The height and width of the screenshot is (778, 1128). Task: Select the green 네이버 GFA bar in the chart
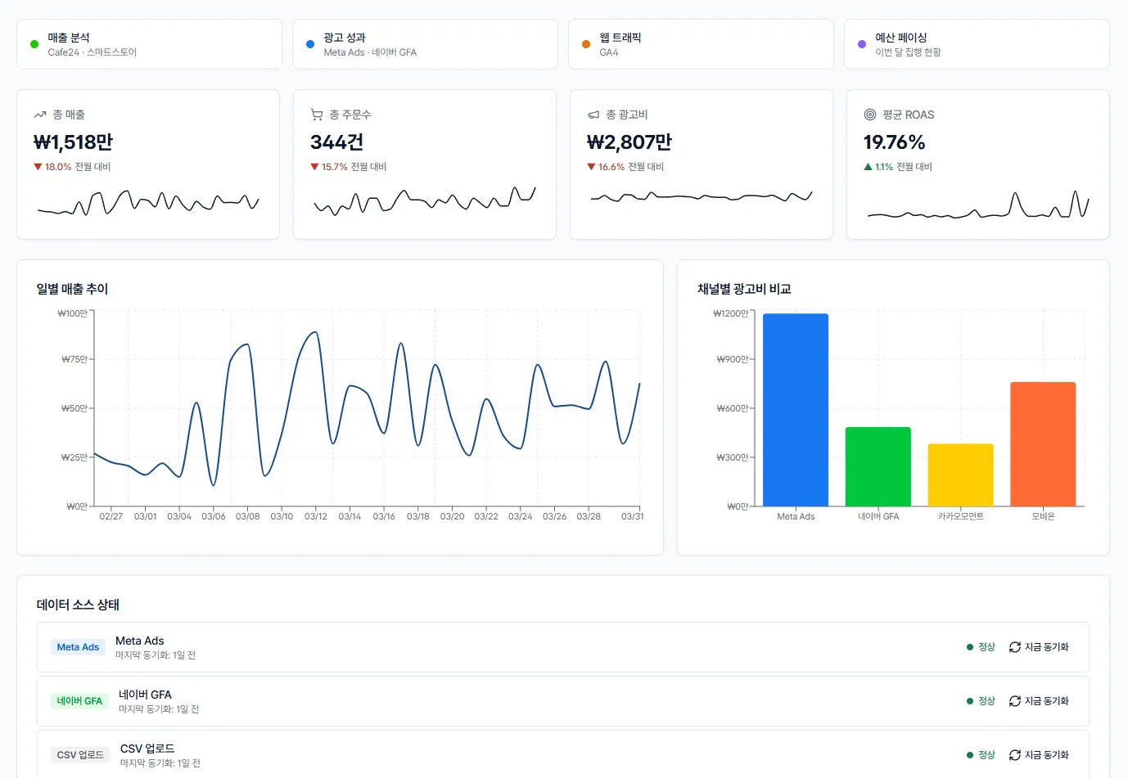tap(878, 466)
